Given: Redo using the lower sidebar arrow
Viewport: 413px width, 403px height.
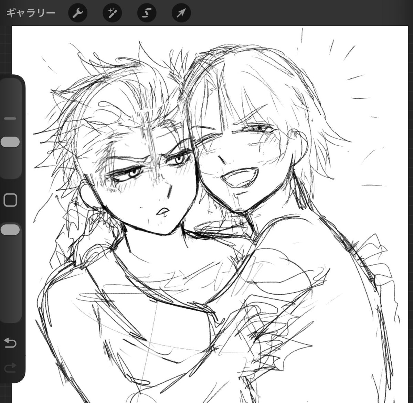Looking at the screenshot, I should [10, 367].
